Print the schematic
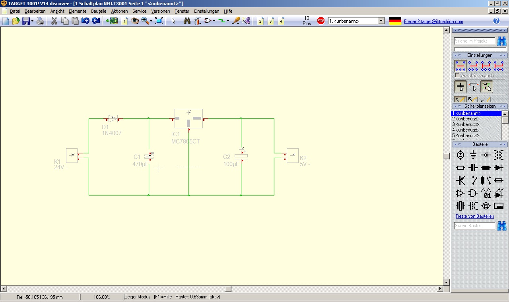The width and height of the screenshot is (509, 302). click(40, 21)
